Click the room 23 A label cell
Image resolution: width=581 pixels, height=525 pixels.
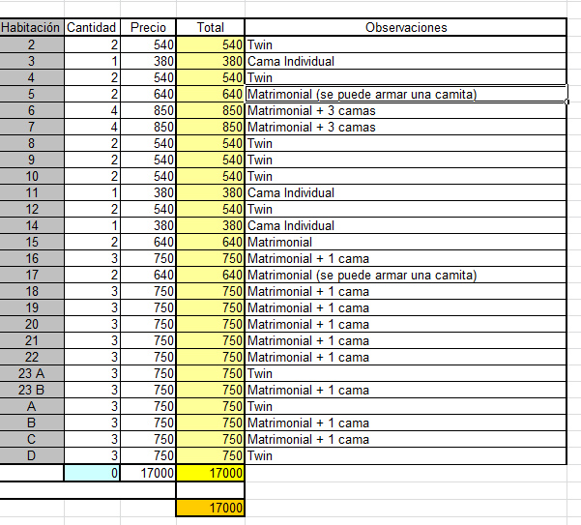(x=32, y=373)
